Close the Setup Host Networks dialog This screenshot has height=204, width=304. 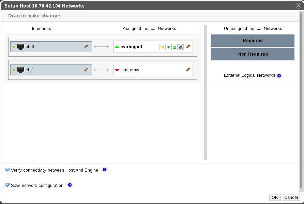299,6
